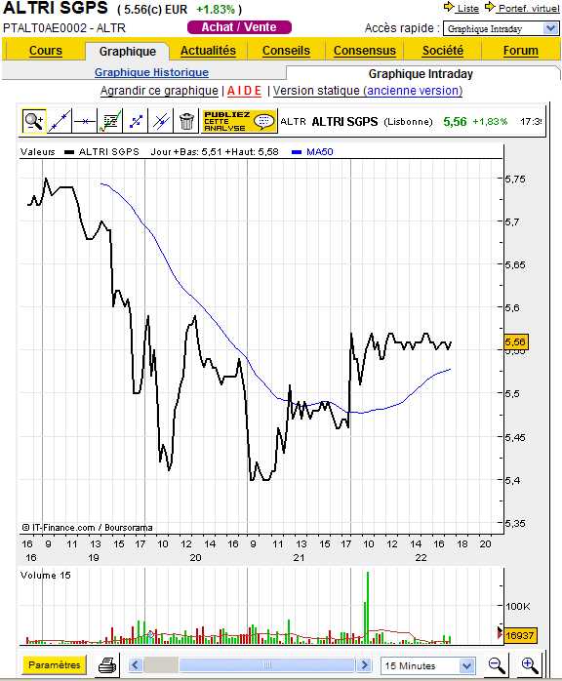Zoom out with bottom minus magnifier
Screen dimensions: 562x681
(x=497, y=665)
